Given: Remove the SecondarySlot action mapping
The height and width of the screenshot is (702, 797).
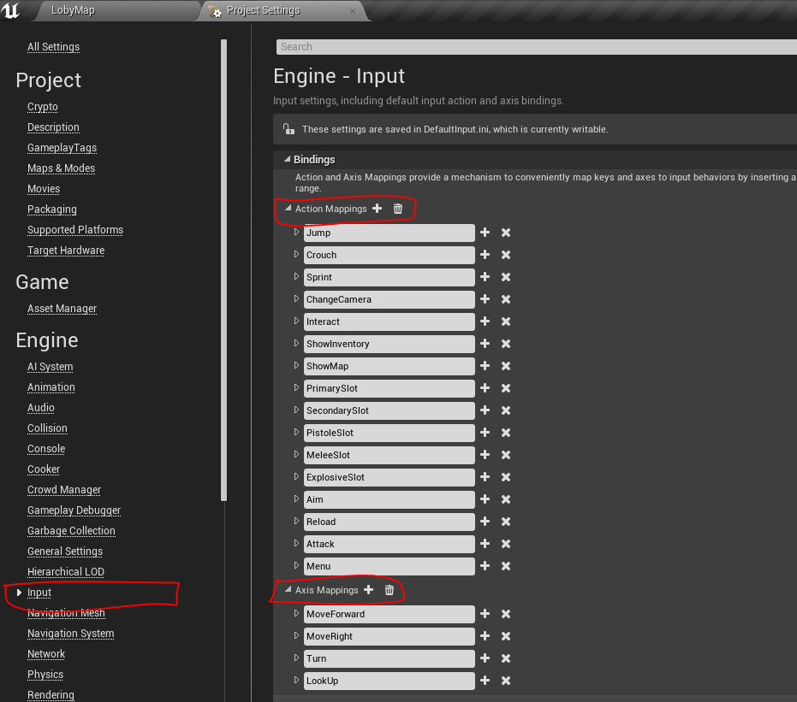Looking at the screenshot, I should point(506,410).
